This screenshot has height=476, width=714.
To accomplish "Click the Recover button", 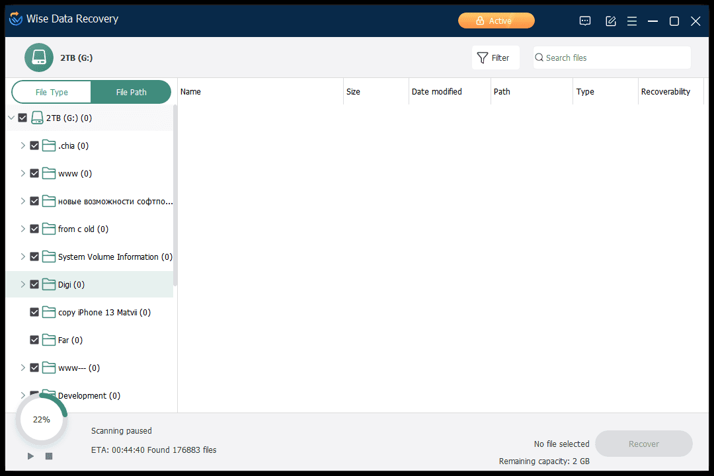I will [x=643, y=444].
